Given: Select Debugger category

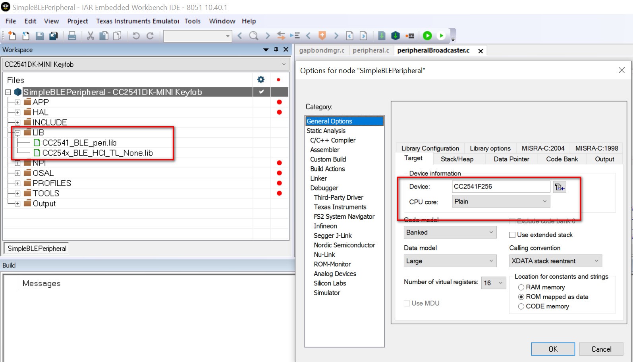Looking at the screenshot, I should [x=324, y=188].
